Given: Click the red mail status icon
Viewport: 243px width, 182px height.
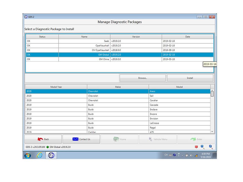Looking at the screenshot, I should tap(196, 147).
